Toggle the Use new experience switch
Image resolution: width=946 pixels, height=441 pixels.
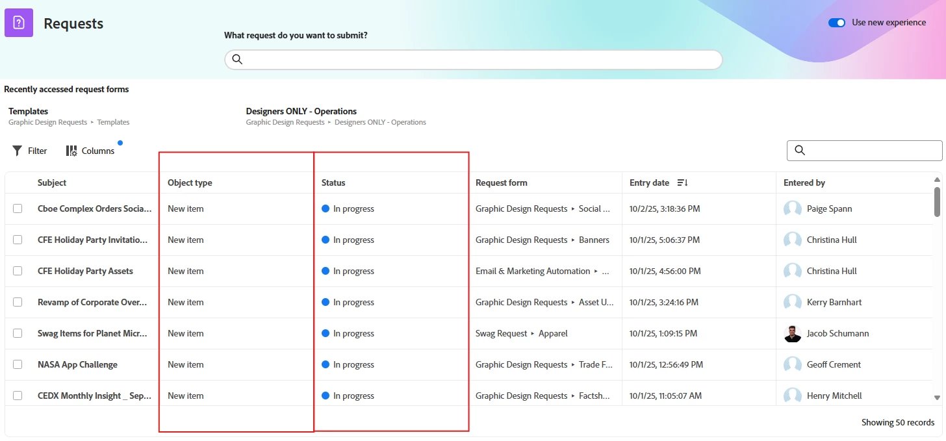click(x=837, y=23)
